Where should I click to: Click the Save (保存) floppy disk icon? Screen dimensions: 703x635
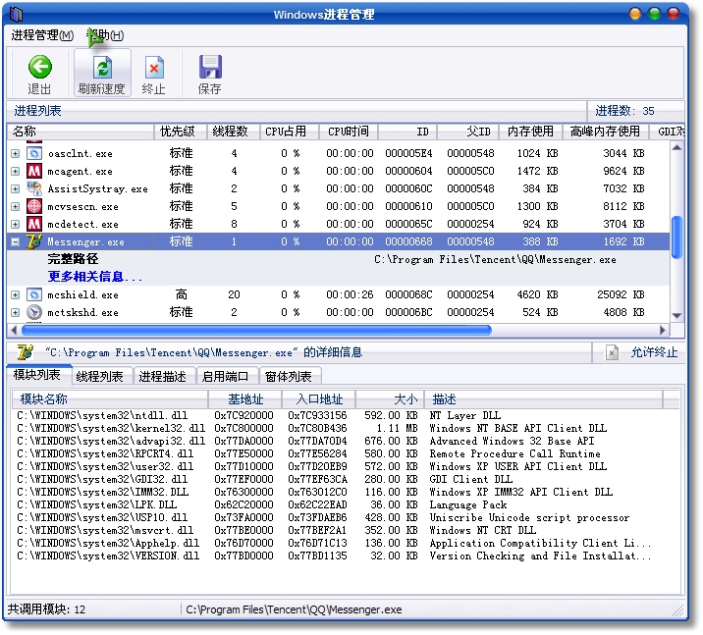[210, 67]
